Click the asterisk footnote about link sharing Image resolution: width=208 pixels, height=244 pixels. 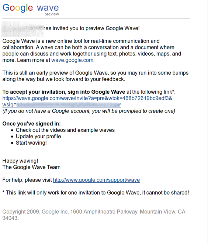click(96, 193)
